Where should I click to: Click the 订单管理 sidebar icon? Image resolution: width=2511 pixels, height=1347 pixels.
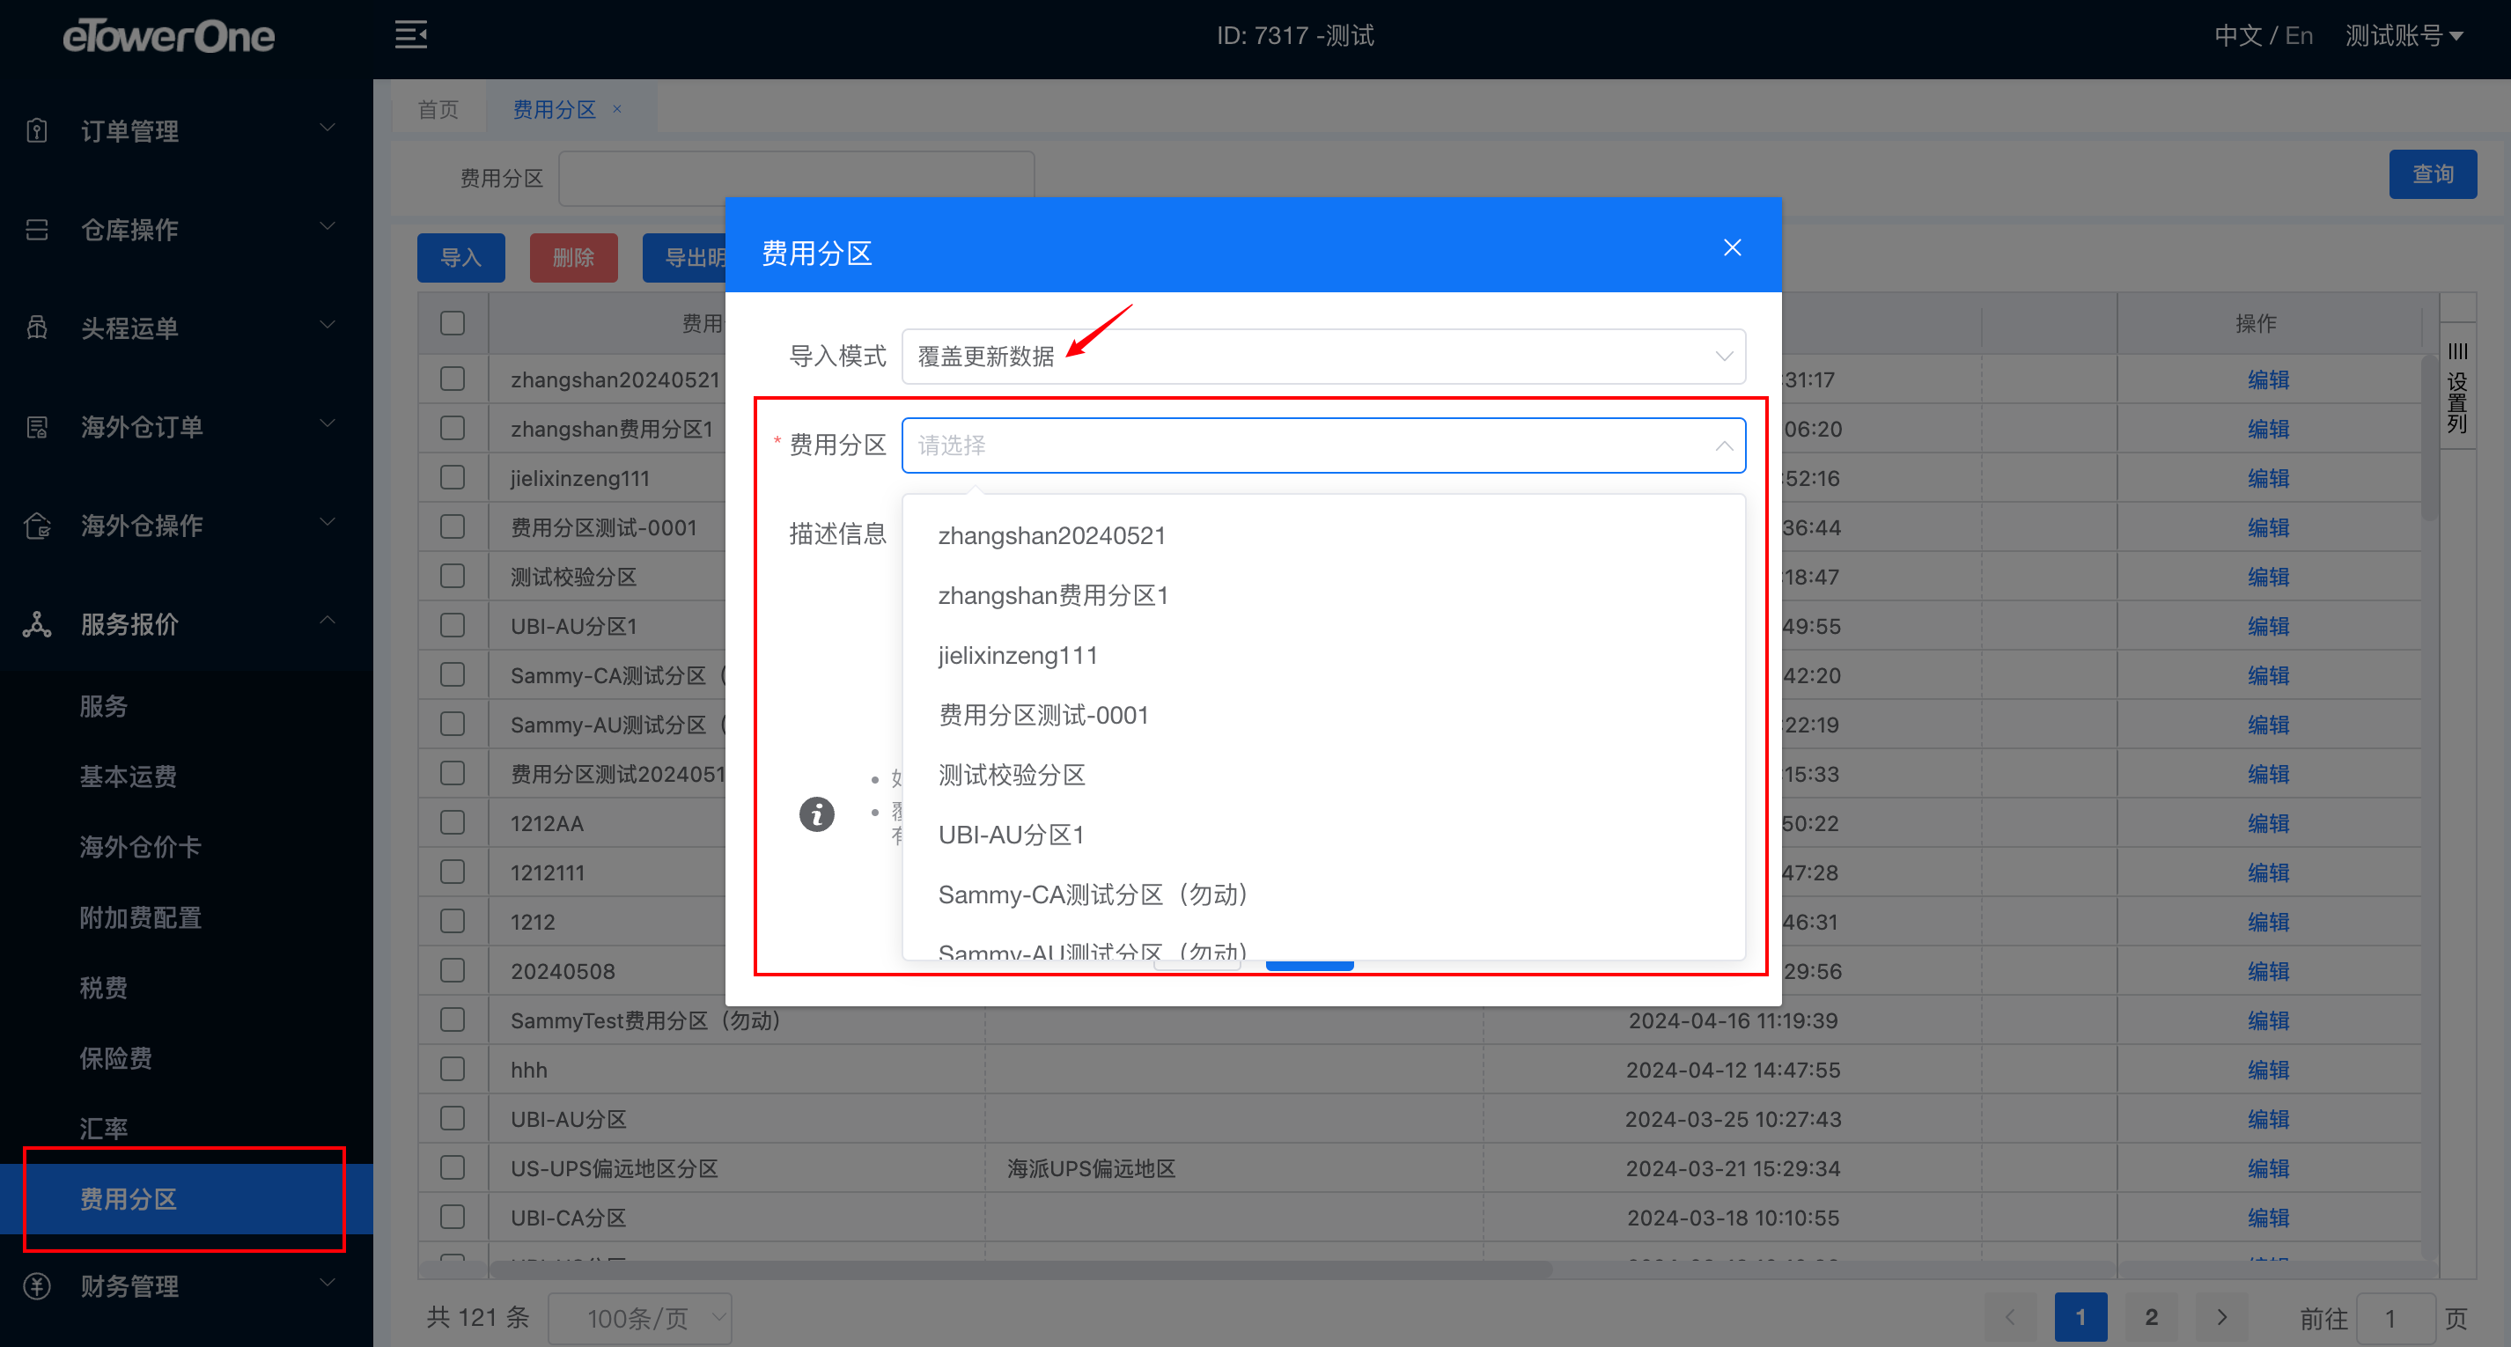[37, 130]
